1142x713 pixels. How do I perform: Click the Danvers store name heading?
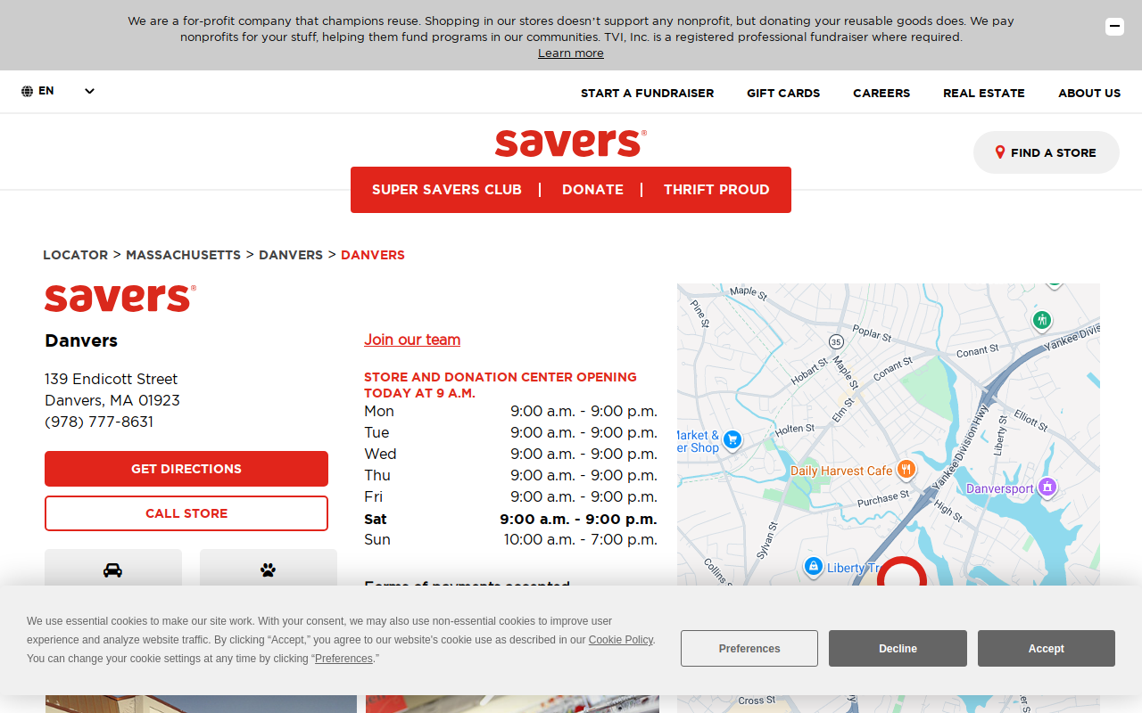[x=81, y=340]
